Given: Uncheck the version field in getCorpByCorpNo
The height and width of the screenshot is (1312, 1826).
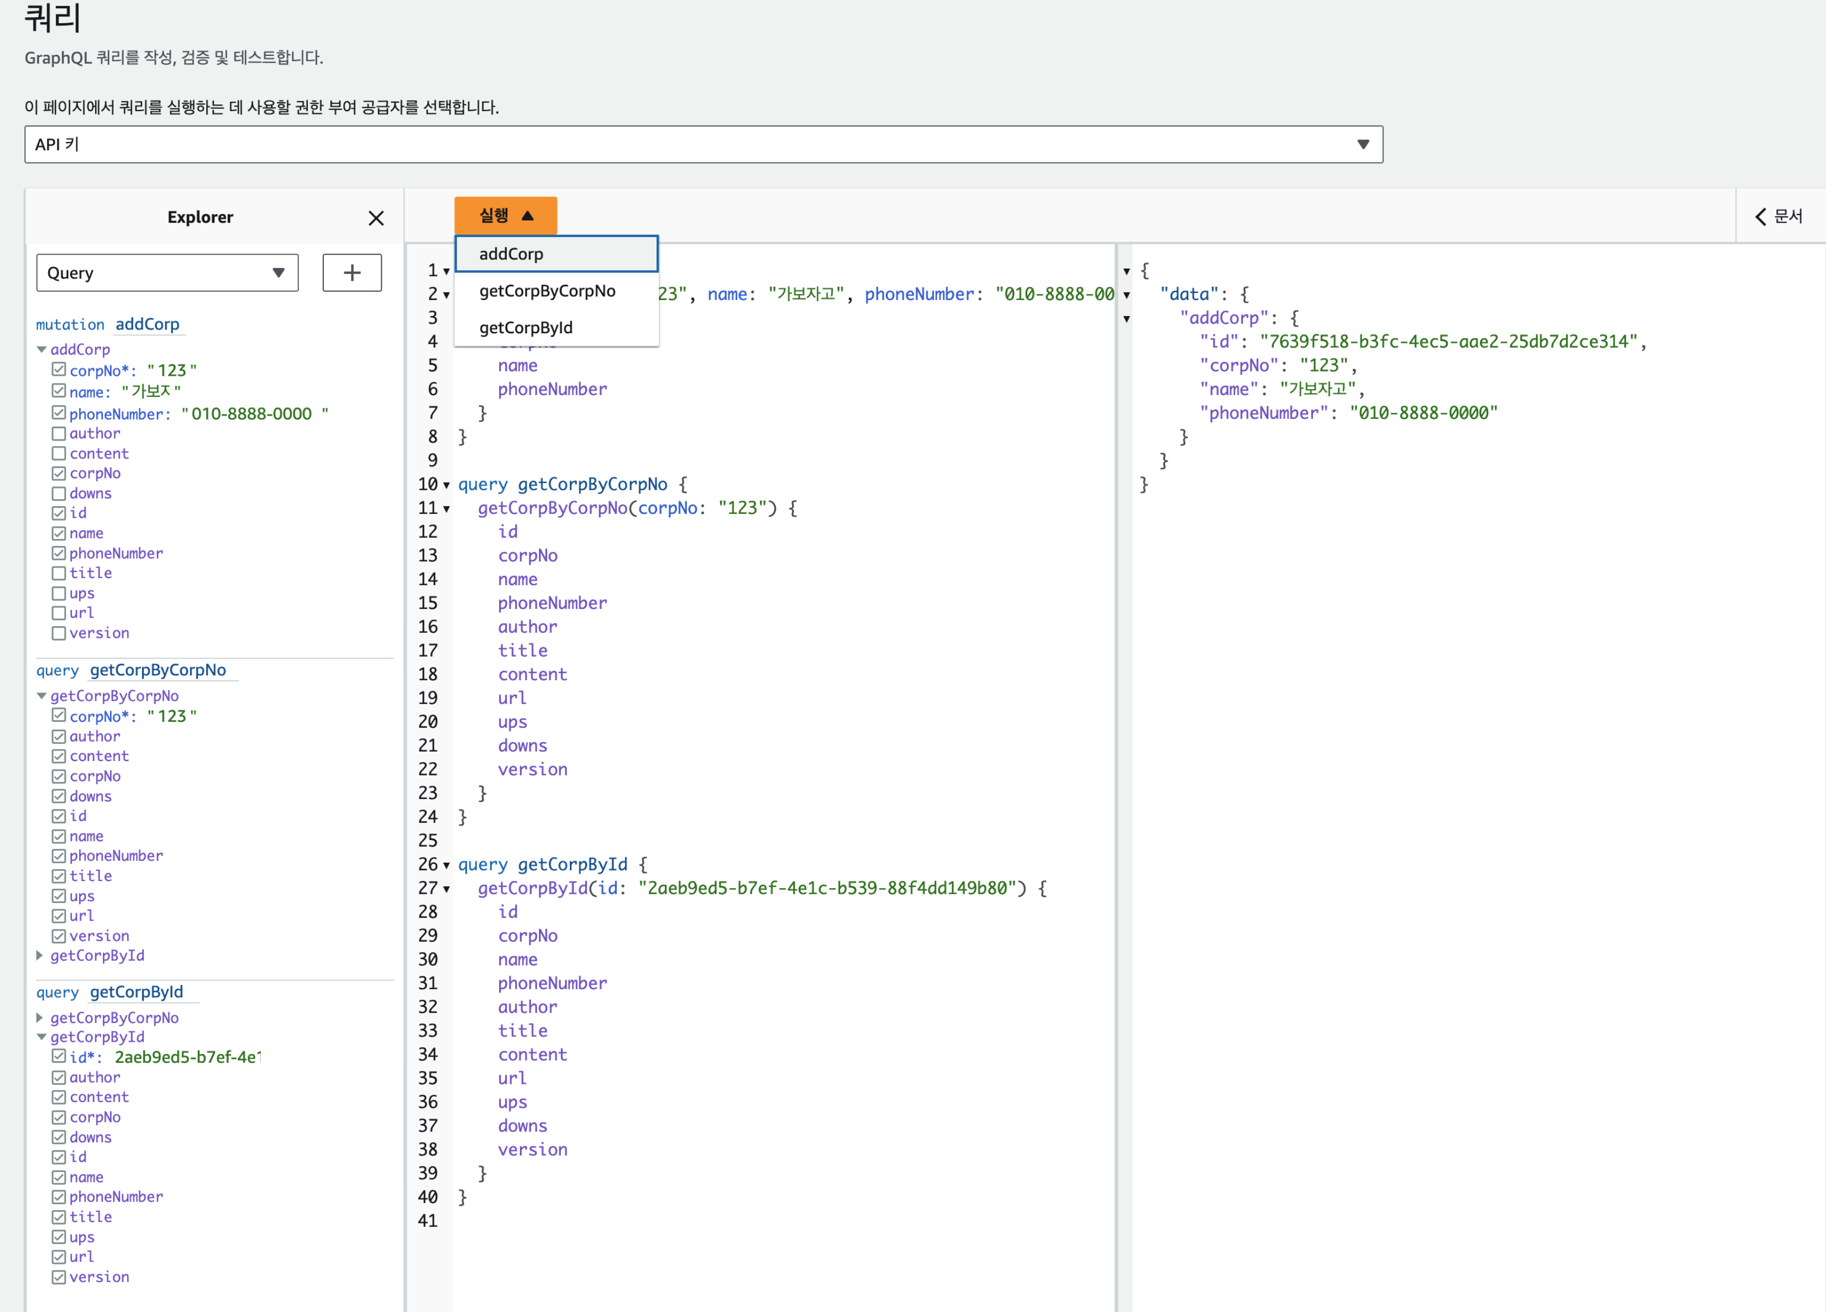Looking at the screenshot, I should pos(59,936).
